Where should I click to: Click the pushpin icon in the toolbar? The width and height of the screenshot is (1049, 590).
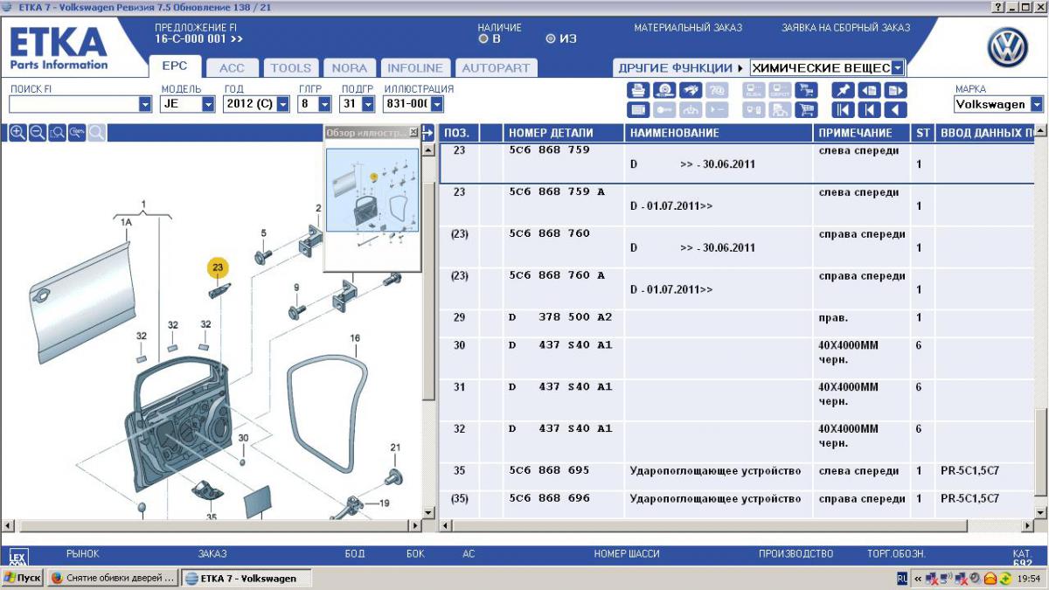(843, 90)
